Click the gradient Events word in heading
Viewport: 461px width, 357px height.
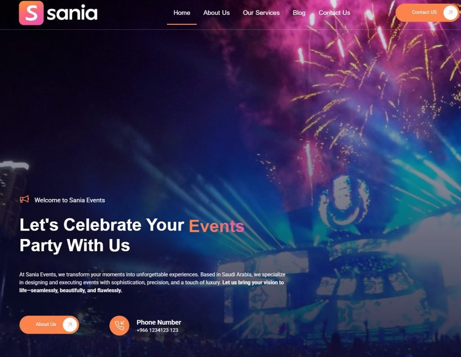(217, 226)
